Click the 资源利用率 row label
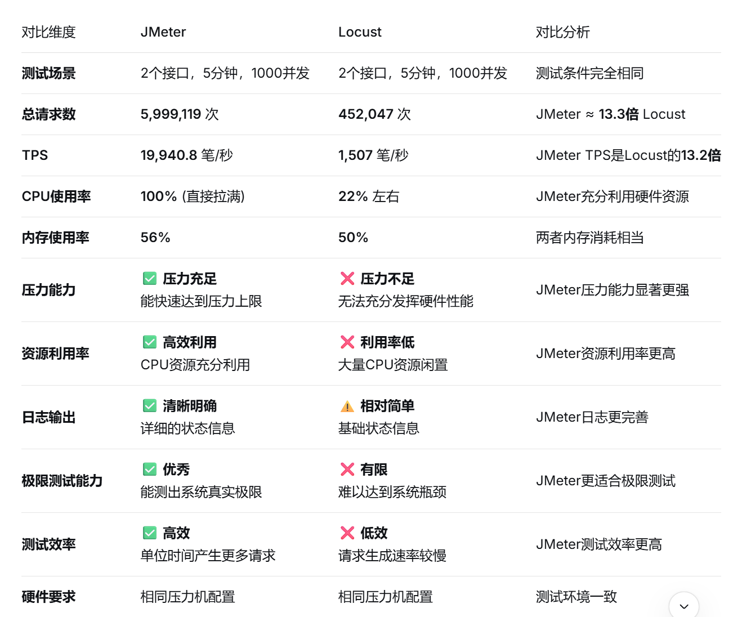Image resolution: width=742 pixels, height=617 pixels. [56, 354]
